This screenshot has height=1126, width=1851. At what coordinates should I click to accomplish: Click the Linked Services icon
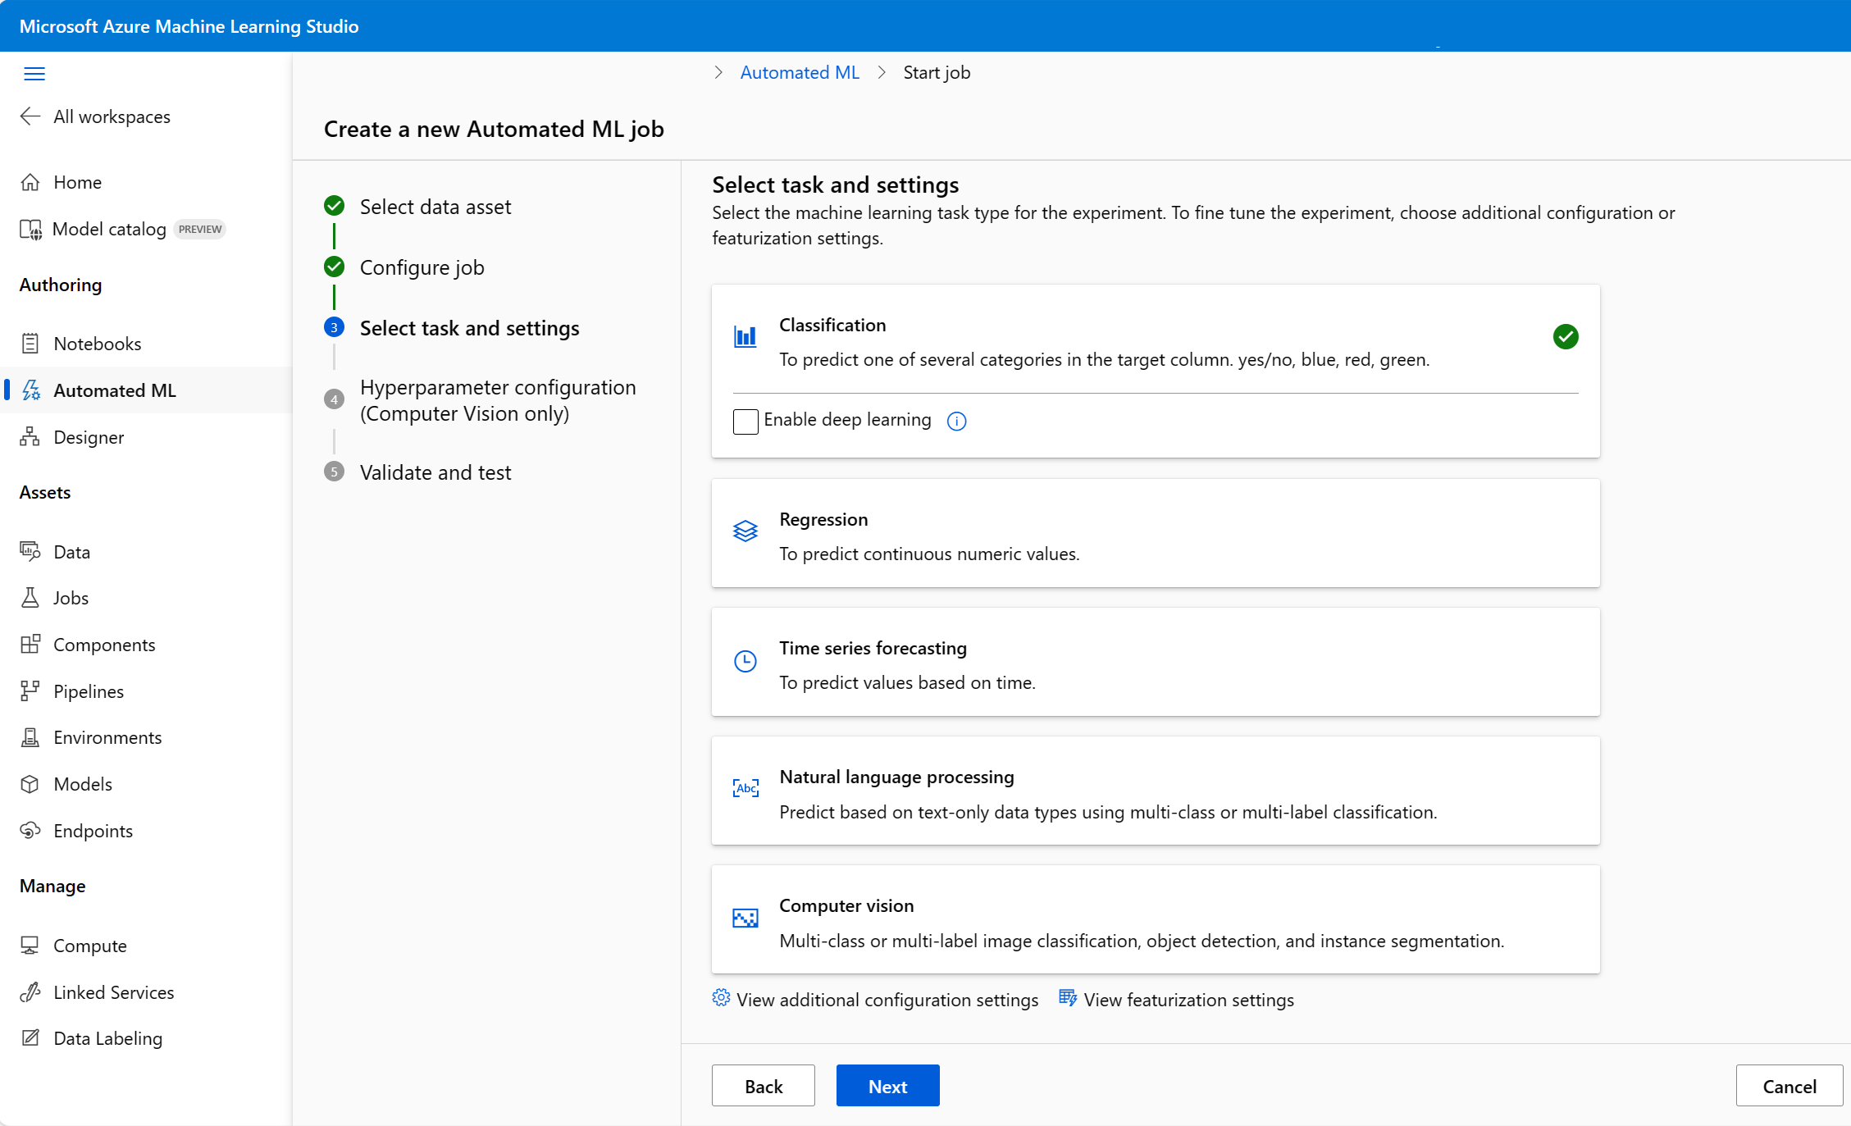coord(30,992)
